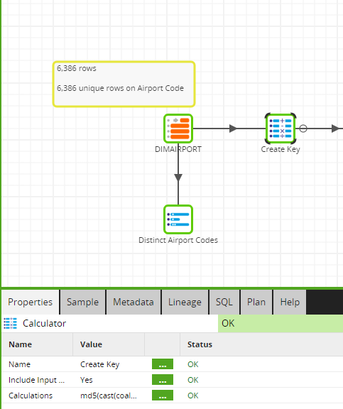Select the 6,386 rows note box
This screenshot has height=409, width=343.
tap(124, 84)
